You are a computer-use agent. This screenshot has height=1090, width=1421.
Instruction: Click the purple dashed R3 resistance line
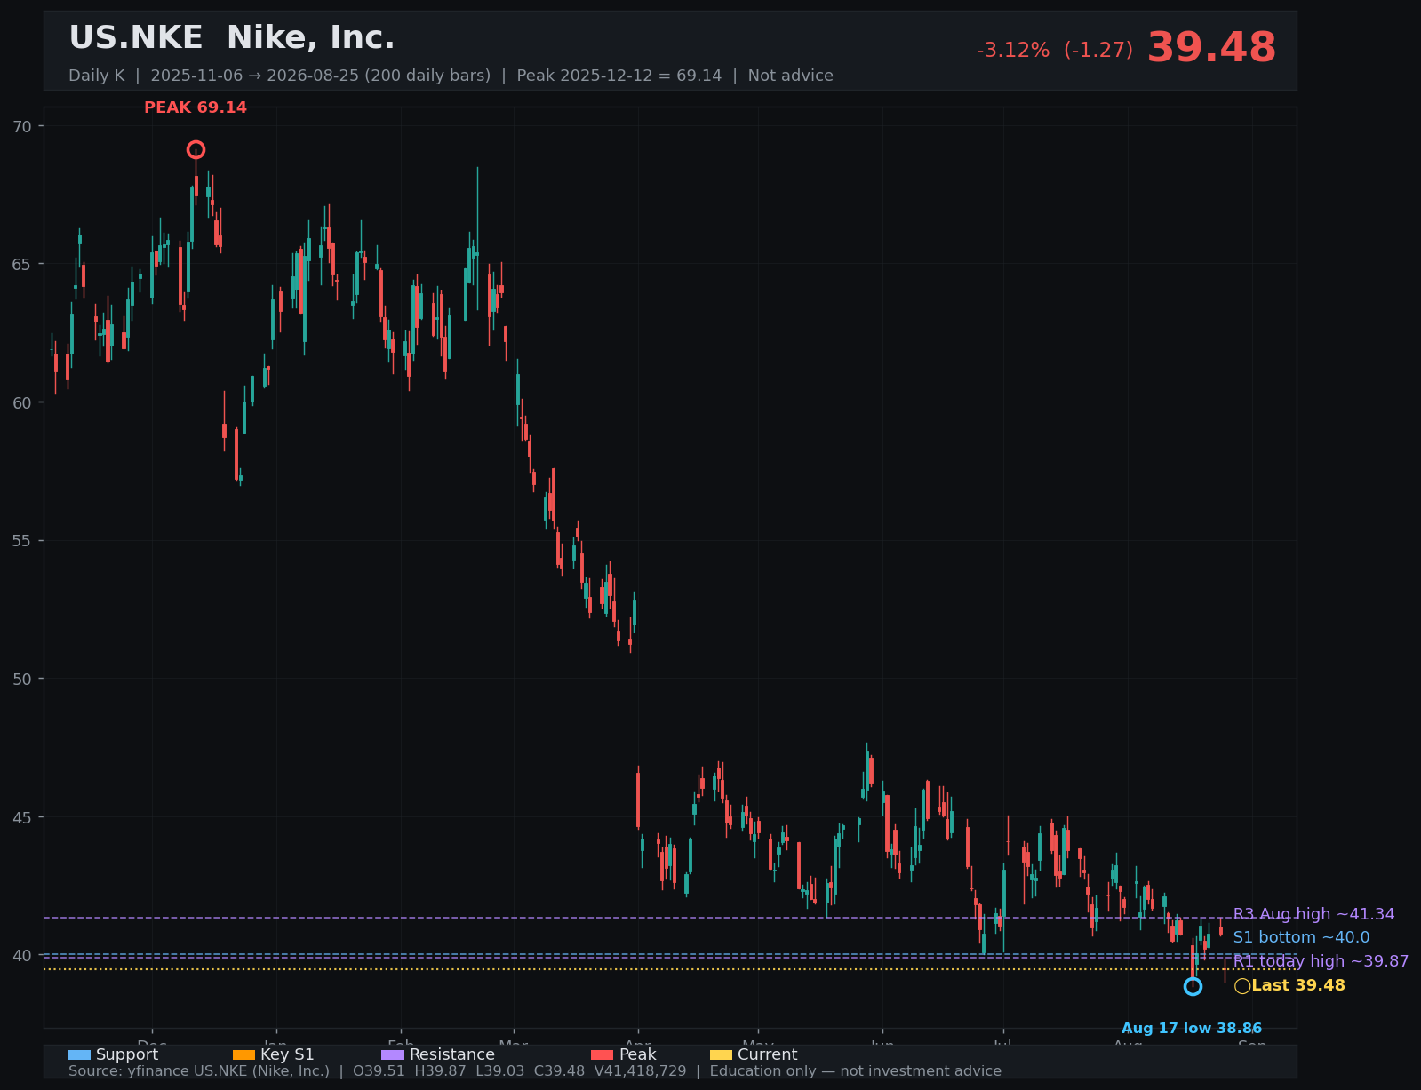[x=670, y=918]
